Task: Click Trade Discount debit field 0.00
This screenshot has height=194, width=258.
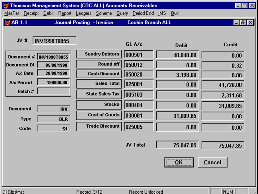Action: click(177, 127)
